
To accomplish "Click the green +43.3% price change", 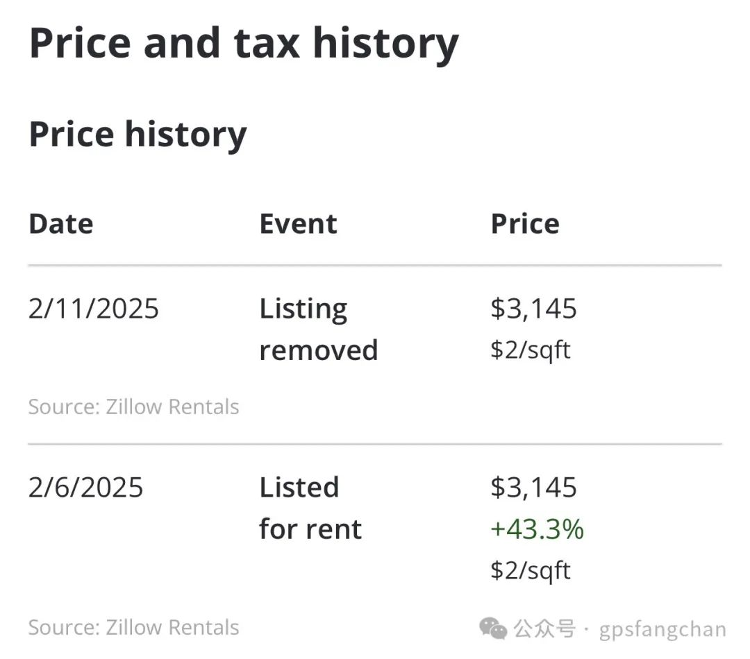I will click(537, 529).
